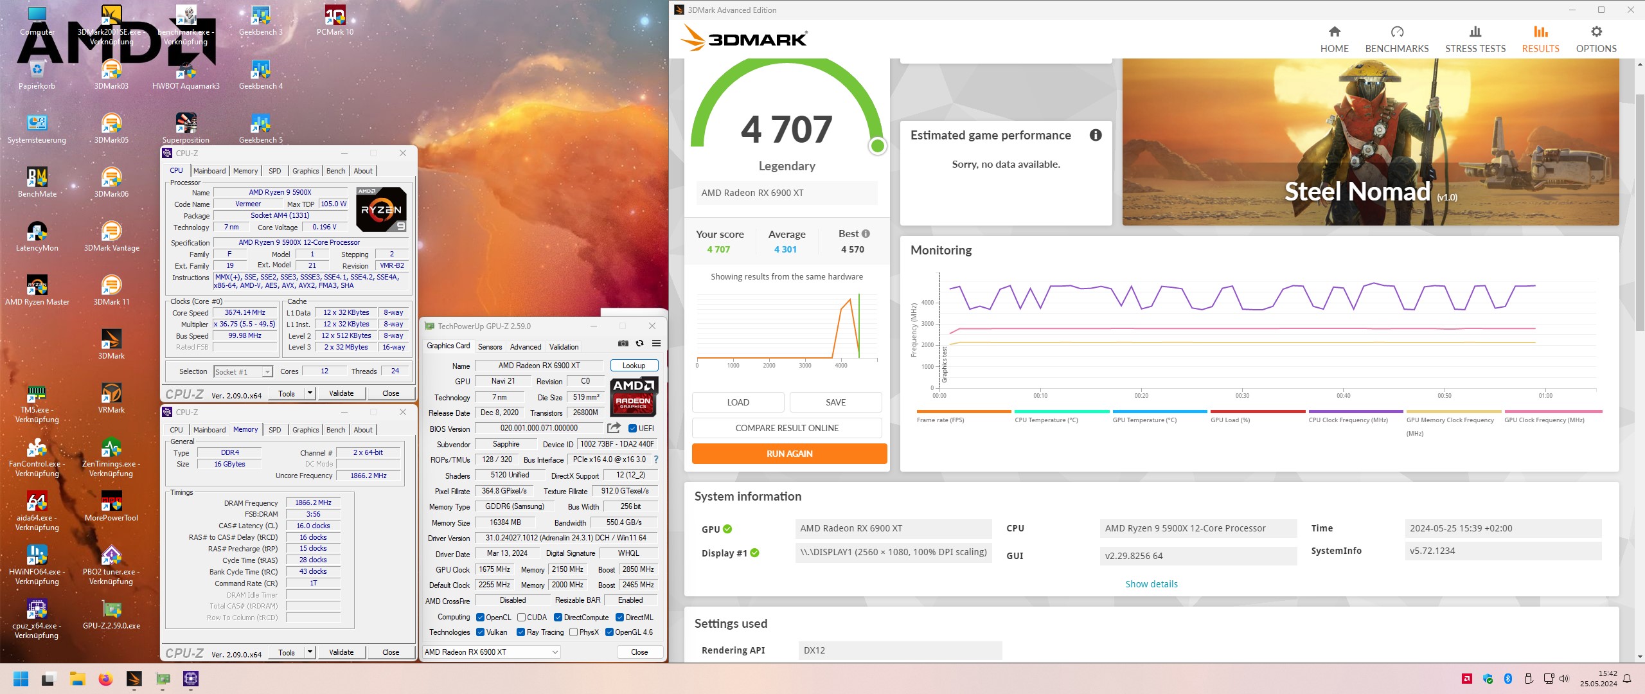The height and width of the screenshot is (694, 1645).
Task: Expand Tools dropdown arrow in lower CPU-Z
Action: point(310,652)
